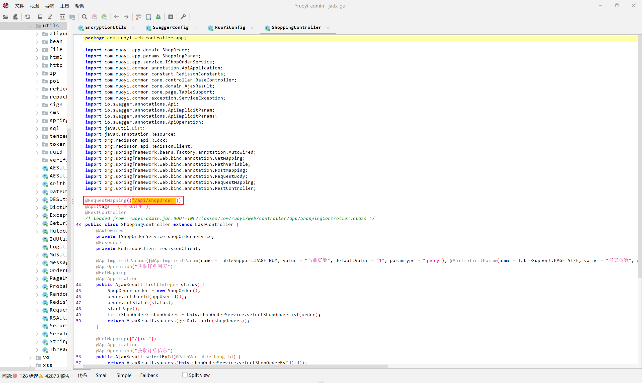Click the highlighted "/api/shopOrder" string
Viewport: 642px width, 383px height.
pos(154,201)
